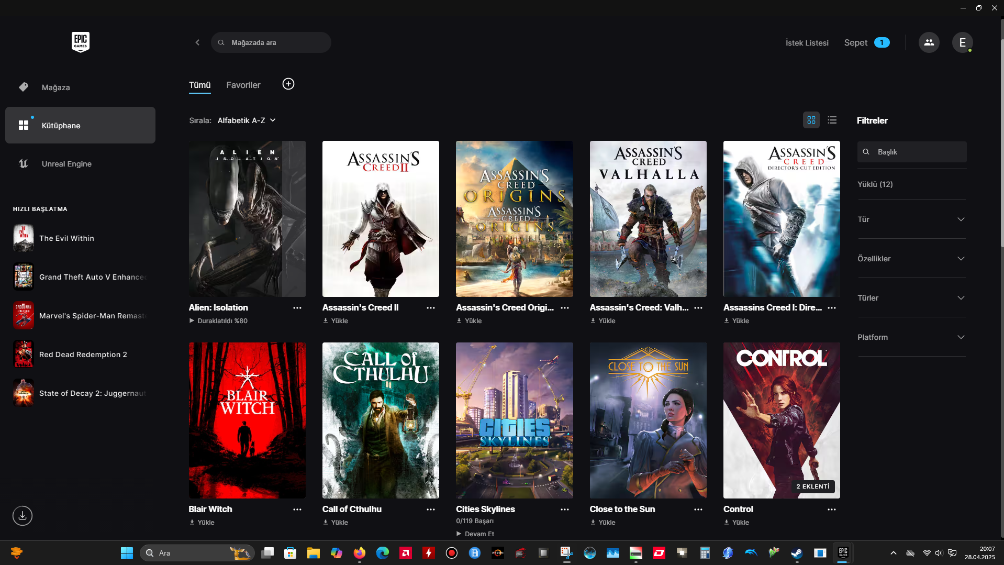Open the account profile E avatar
This screenshot has width=1004, height=565.
[962, 42]
